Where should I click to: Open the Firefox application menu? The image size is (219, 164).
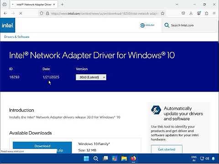point(214,13)
